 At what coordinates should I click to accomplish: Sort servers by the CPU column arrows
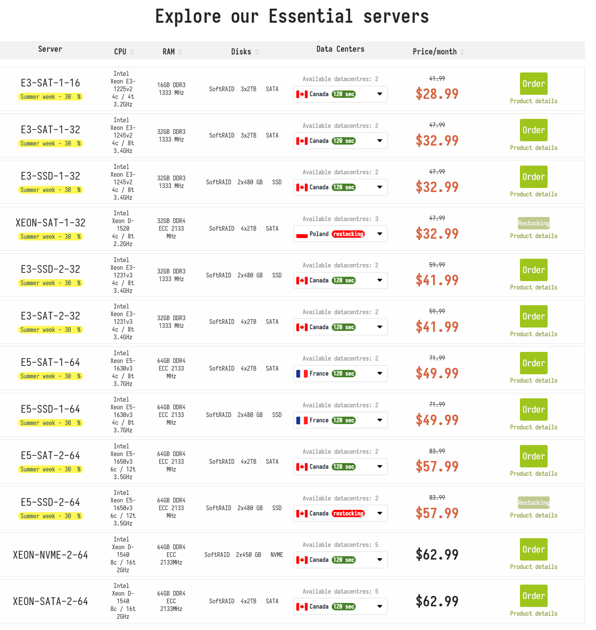[131, 52]
